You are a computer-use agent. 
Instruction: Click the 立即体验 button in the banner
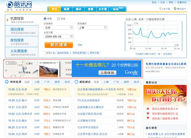(107, 73)
